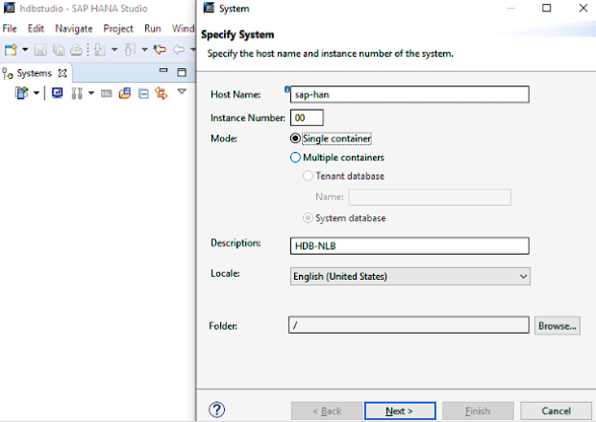Click the Add System icon in Systems view
Viewport: 596px width, 422px height.
coord(21,93)
